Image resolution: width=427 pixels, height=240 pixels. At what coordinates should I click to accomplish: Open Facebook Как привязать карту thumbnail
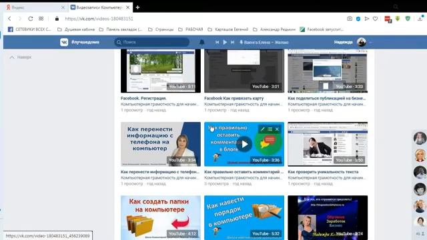244,71
